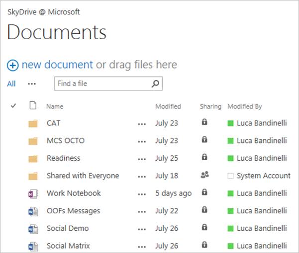Open the ellipsis menu for Social Matrix

[142, 247]
